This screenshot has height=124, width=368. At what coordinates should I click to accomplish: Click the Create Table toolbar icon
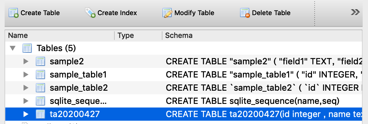[x=13, y=13]
